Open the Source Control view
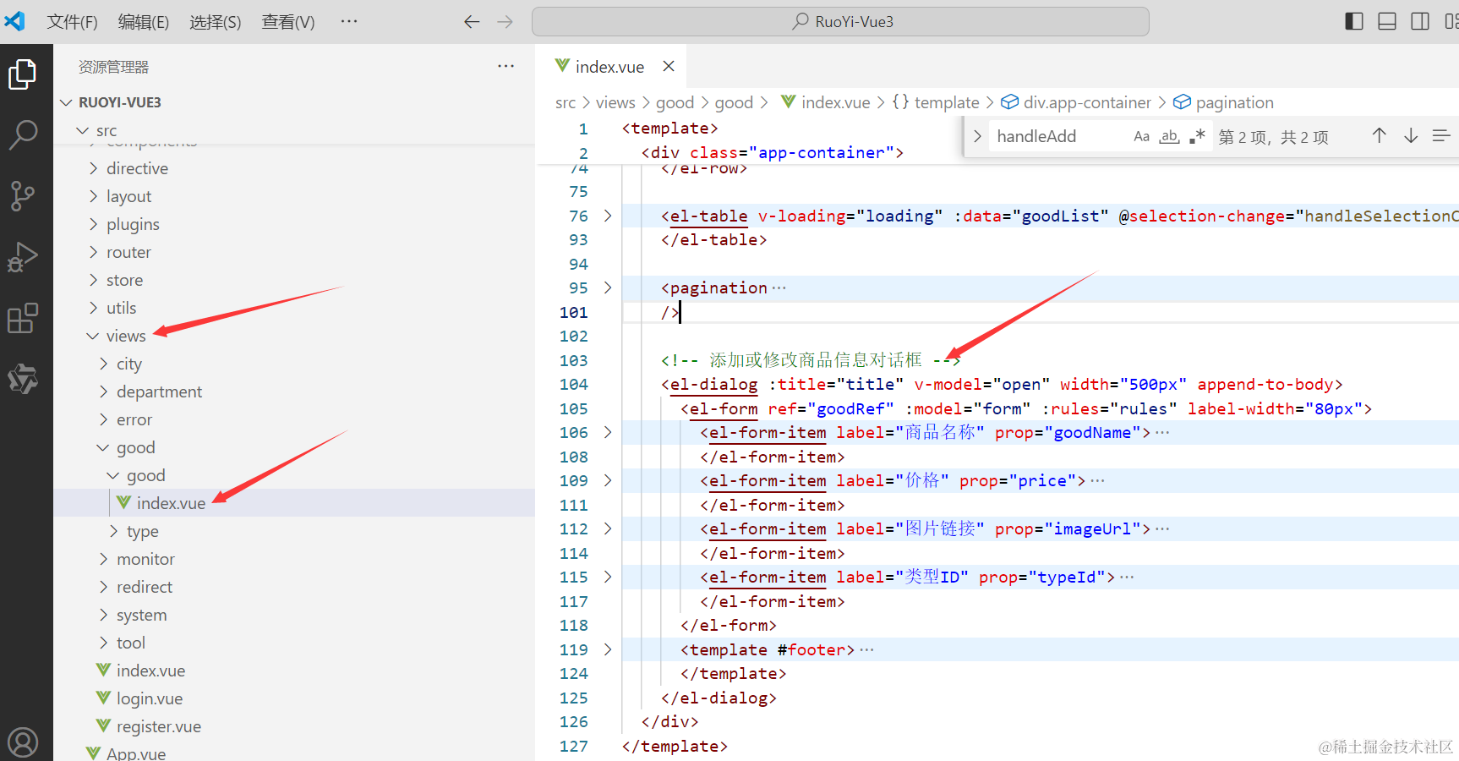This screenshot has height=761, width=1459. [23, 195]
